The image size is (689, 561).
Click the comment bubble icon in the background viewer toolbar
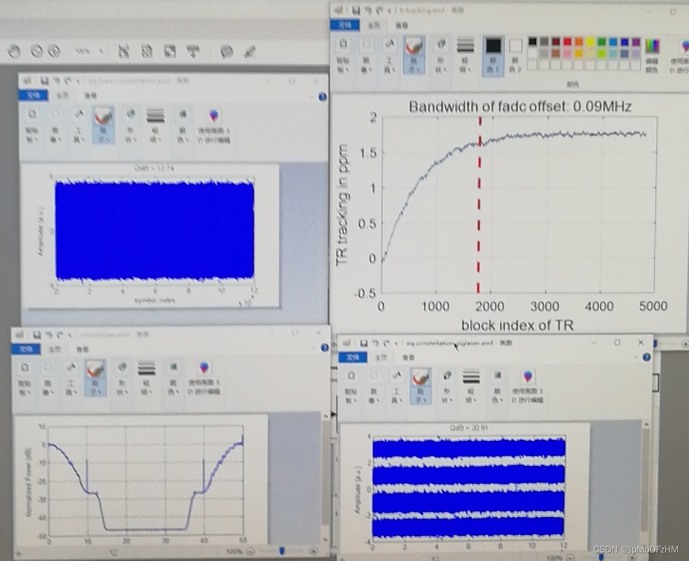[x=226, y=52]
